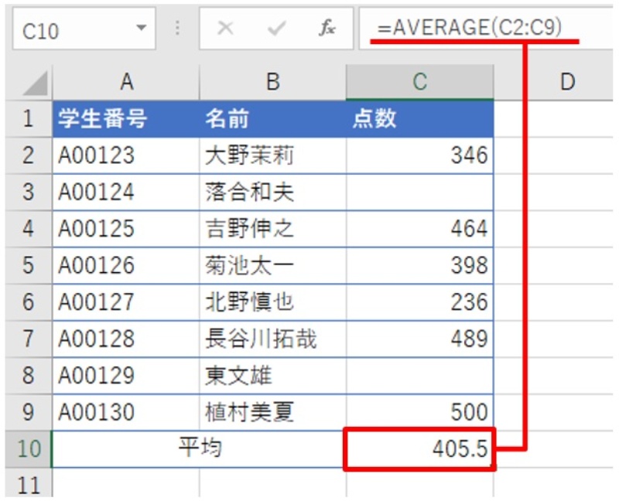Click the cell containing 長谷川拓哉
Screen dimensions: 619x501
272,336
